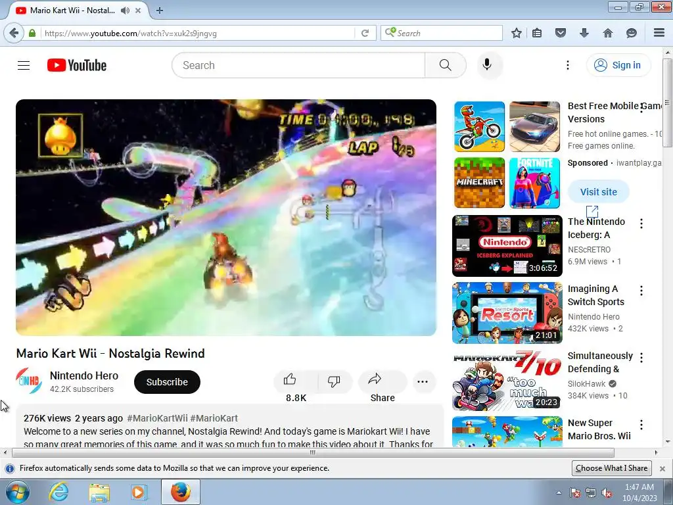673x505 pixels.
Task: Show hidden system tray icons arrow
Action: pos(559,493)
